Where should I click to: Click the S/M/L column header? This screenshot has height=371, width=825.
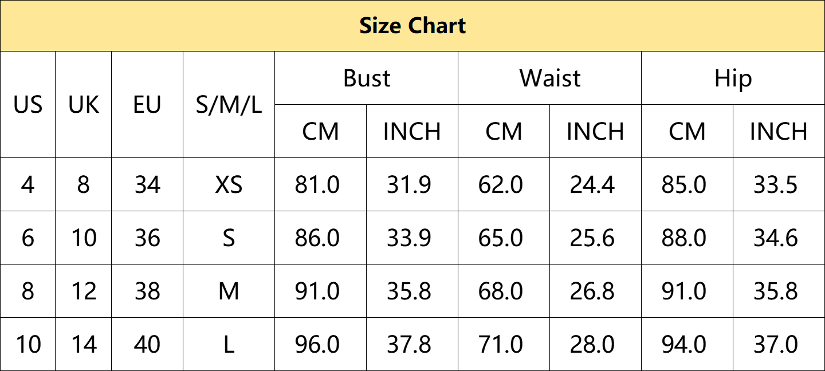(x=229, y=105)
